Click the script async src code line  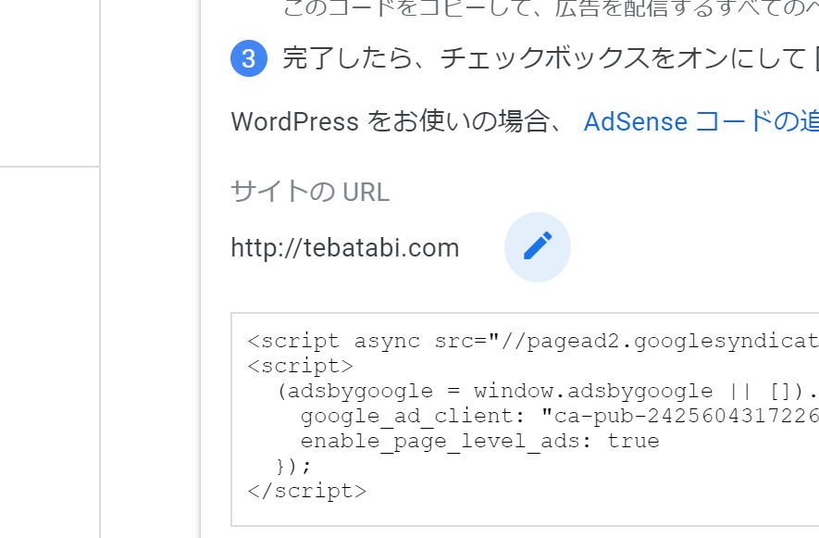pyautogui.click(x=533, y=342)
